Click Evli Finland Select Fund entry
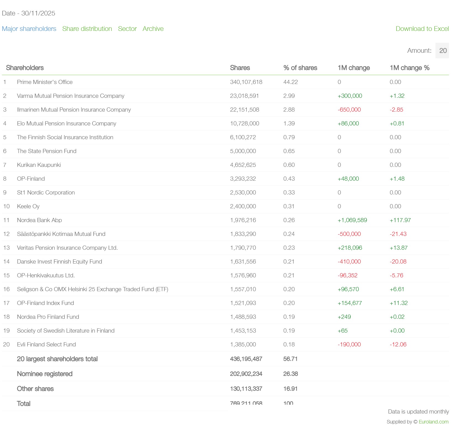Viewport: 457px width, 429px height. [46, 344]
